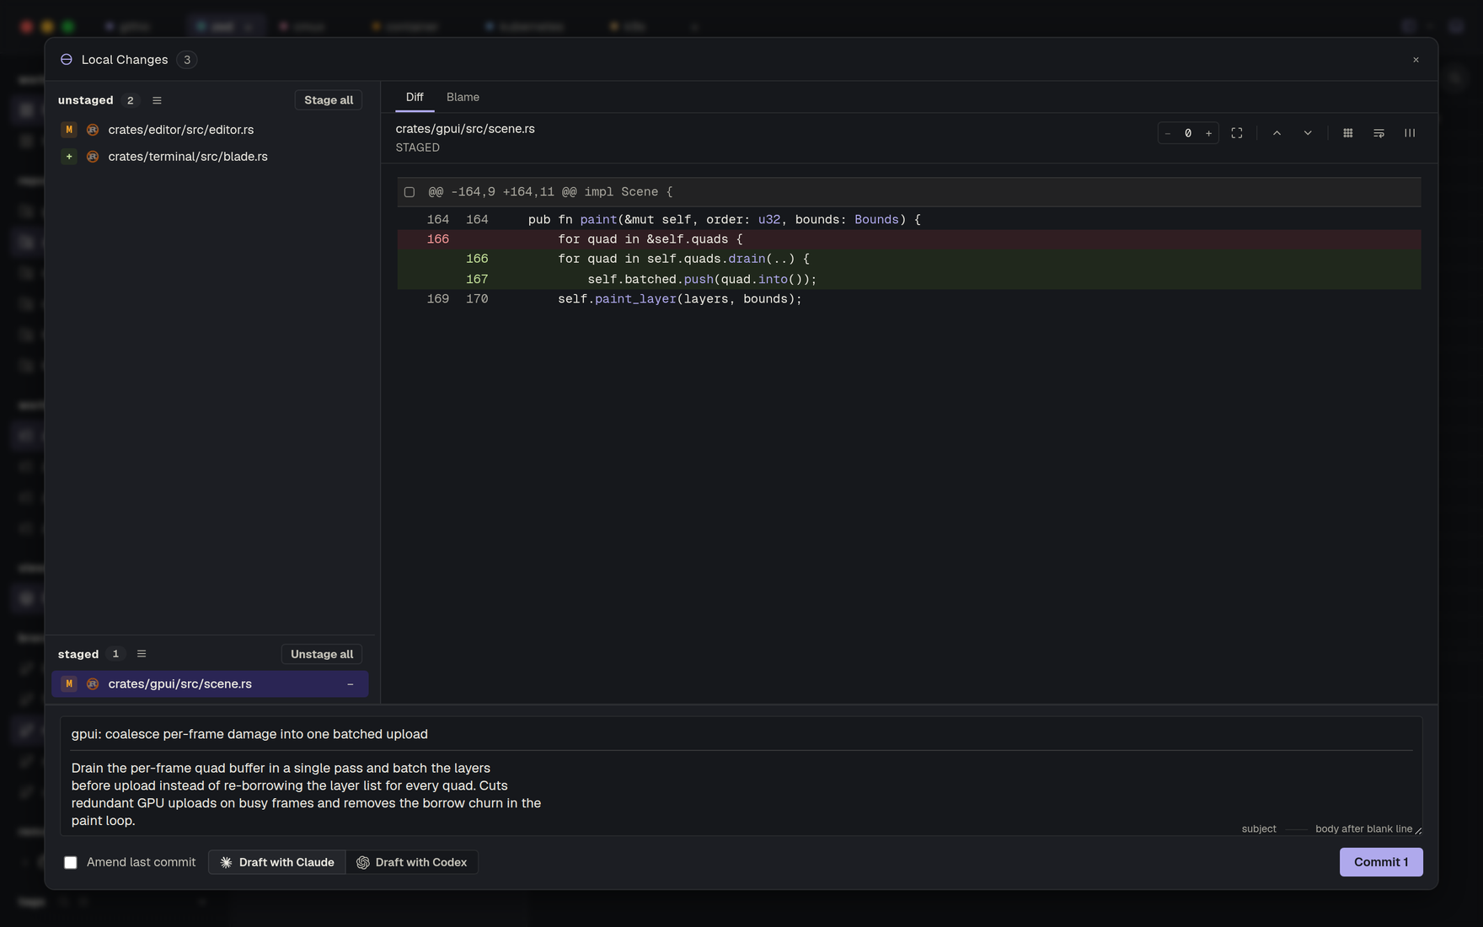
Task: Click the staged count badge 1
Action: pos(115,654)
